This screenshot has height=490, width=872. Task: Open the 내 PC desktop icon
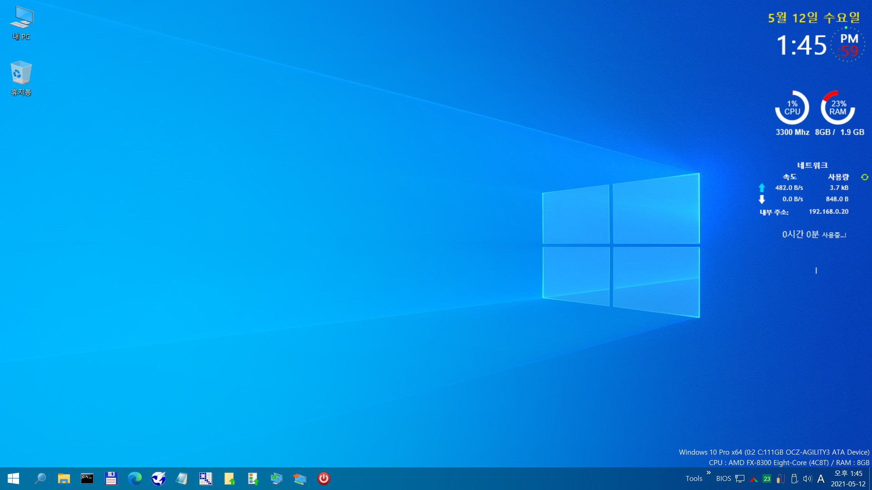[x=21, y=24]
